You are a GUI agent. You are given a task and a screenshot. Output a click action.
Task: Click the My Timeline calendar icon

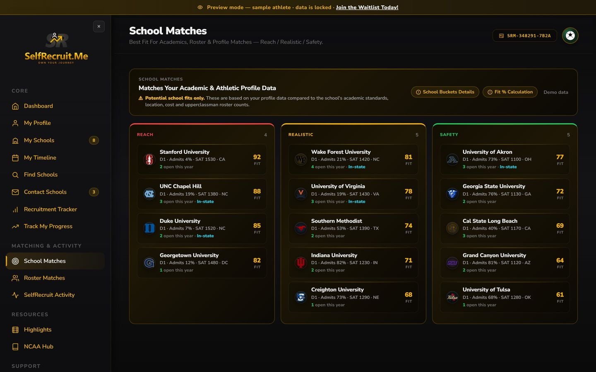pos(15,158)
